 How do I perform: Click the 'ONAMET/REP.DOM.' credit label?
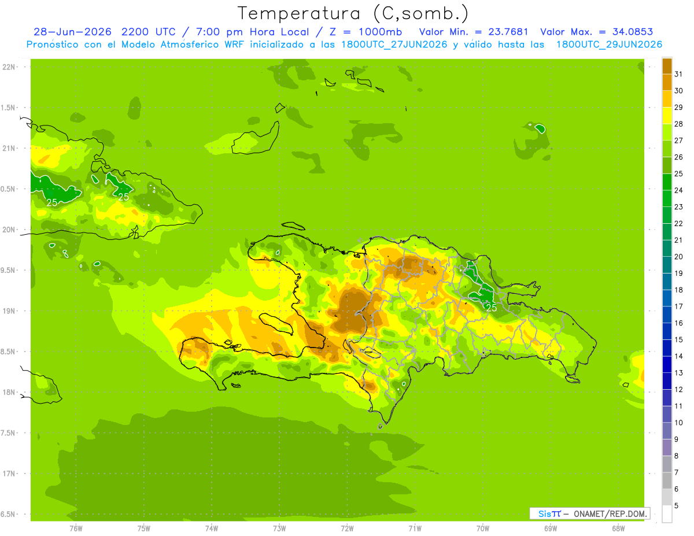[610, 513]
